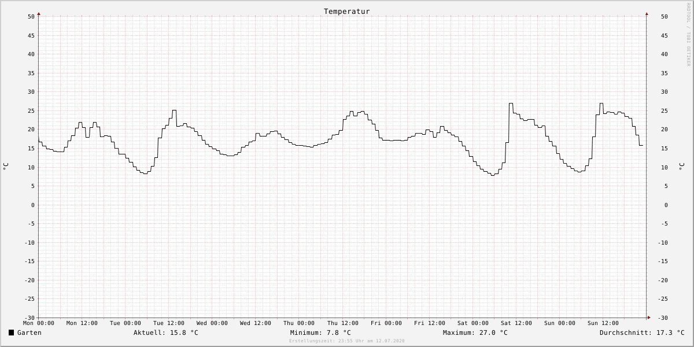Select the Fri 00:00 time axis label
The image size is (694, 347).
(386, 323)
